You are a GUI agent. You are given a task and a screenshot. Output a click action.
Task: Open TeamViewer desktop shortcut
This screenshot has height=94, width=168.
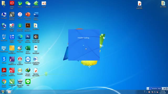click(28, 60)
